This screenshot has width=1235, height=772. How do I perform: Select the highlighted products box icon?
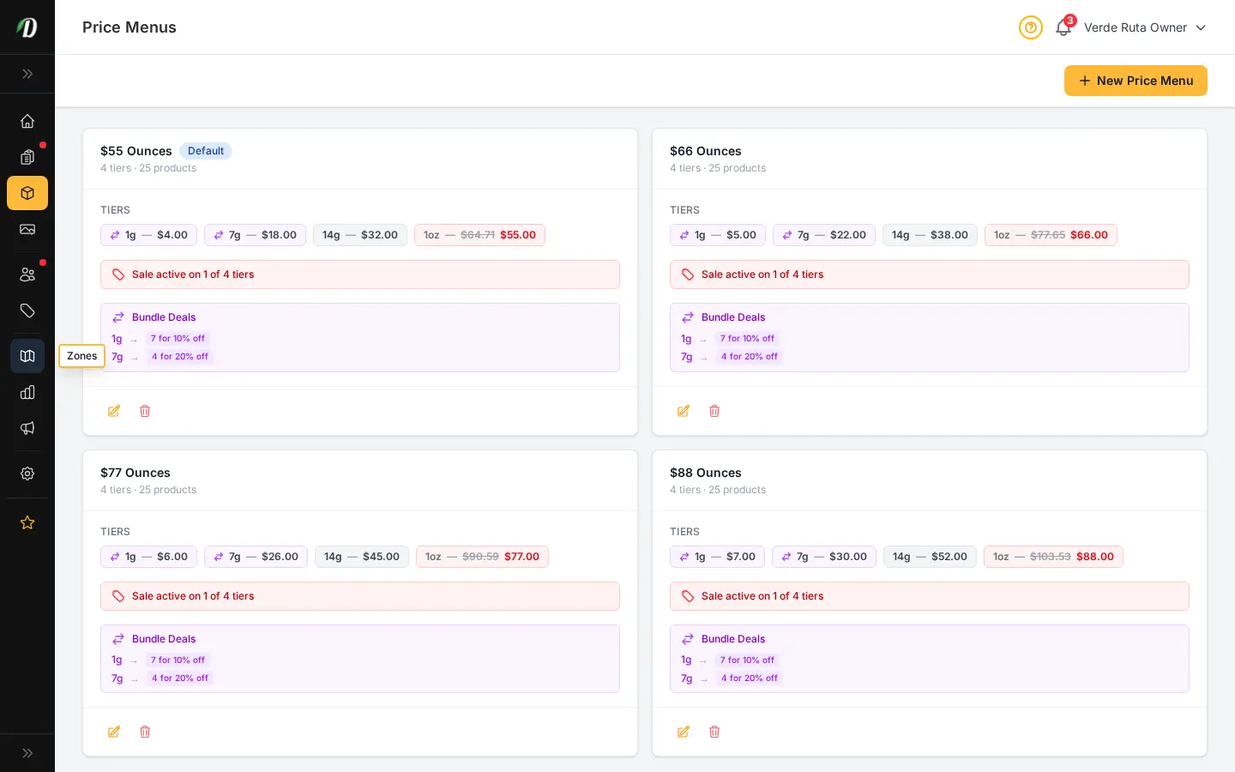pyautogui.click(x=27, y=193)
